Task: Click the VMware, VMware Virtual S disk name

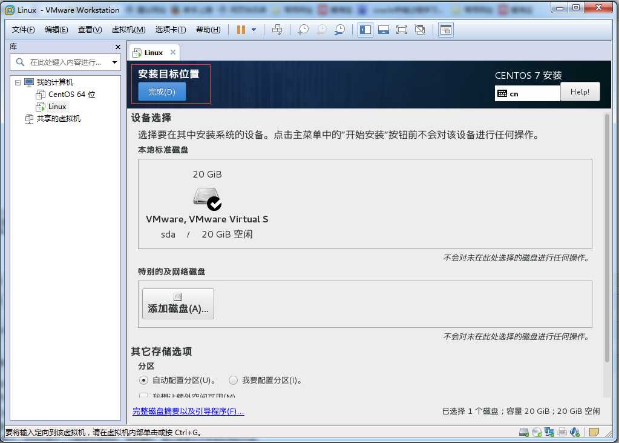Action: [207, 219]
